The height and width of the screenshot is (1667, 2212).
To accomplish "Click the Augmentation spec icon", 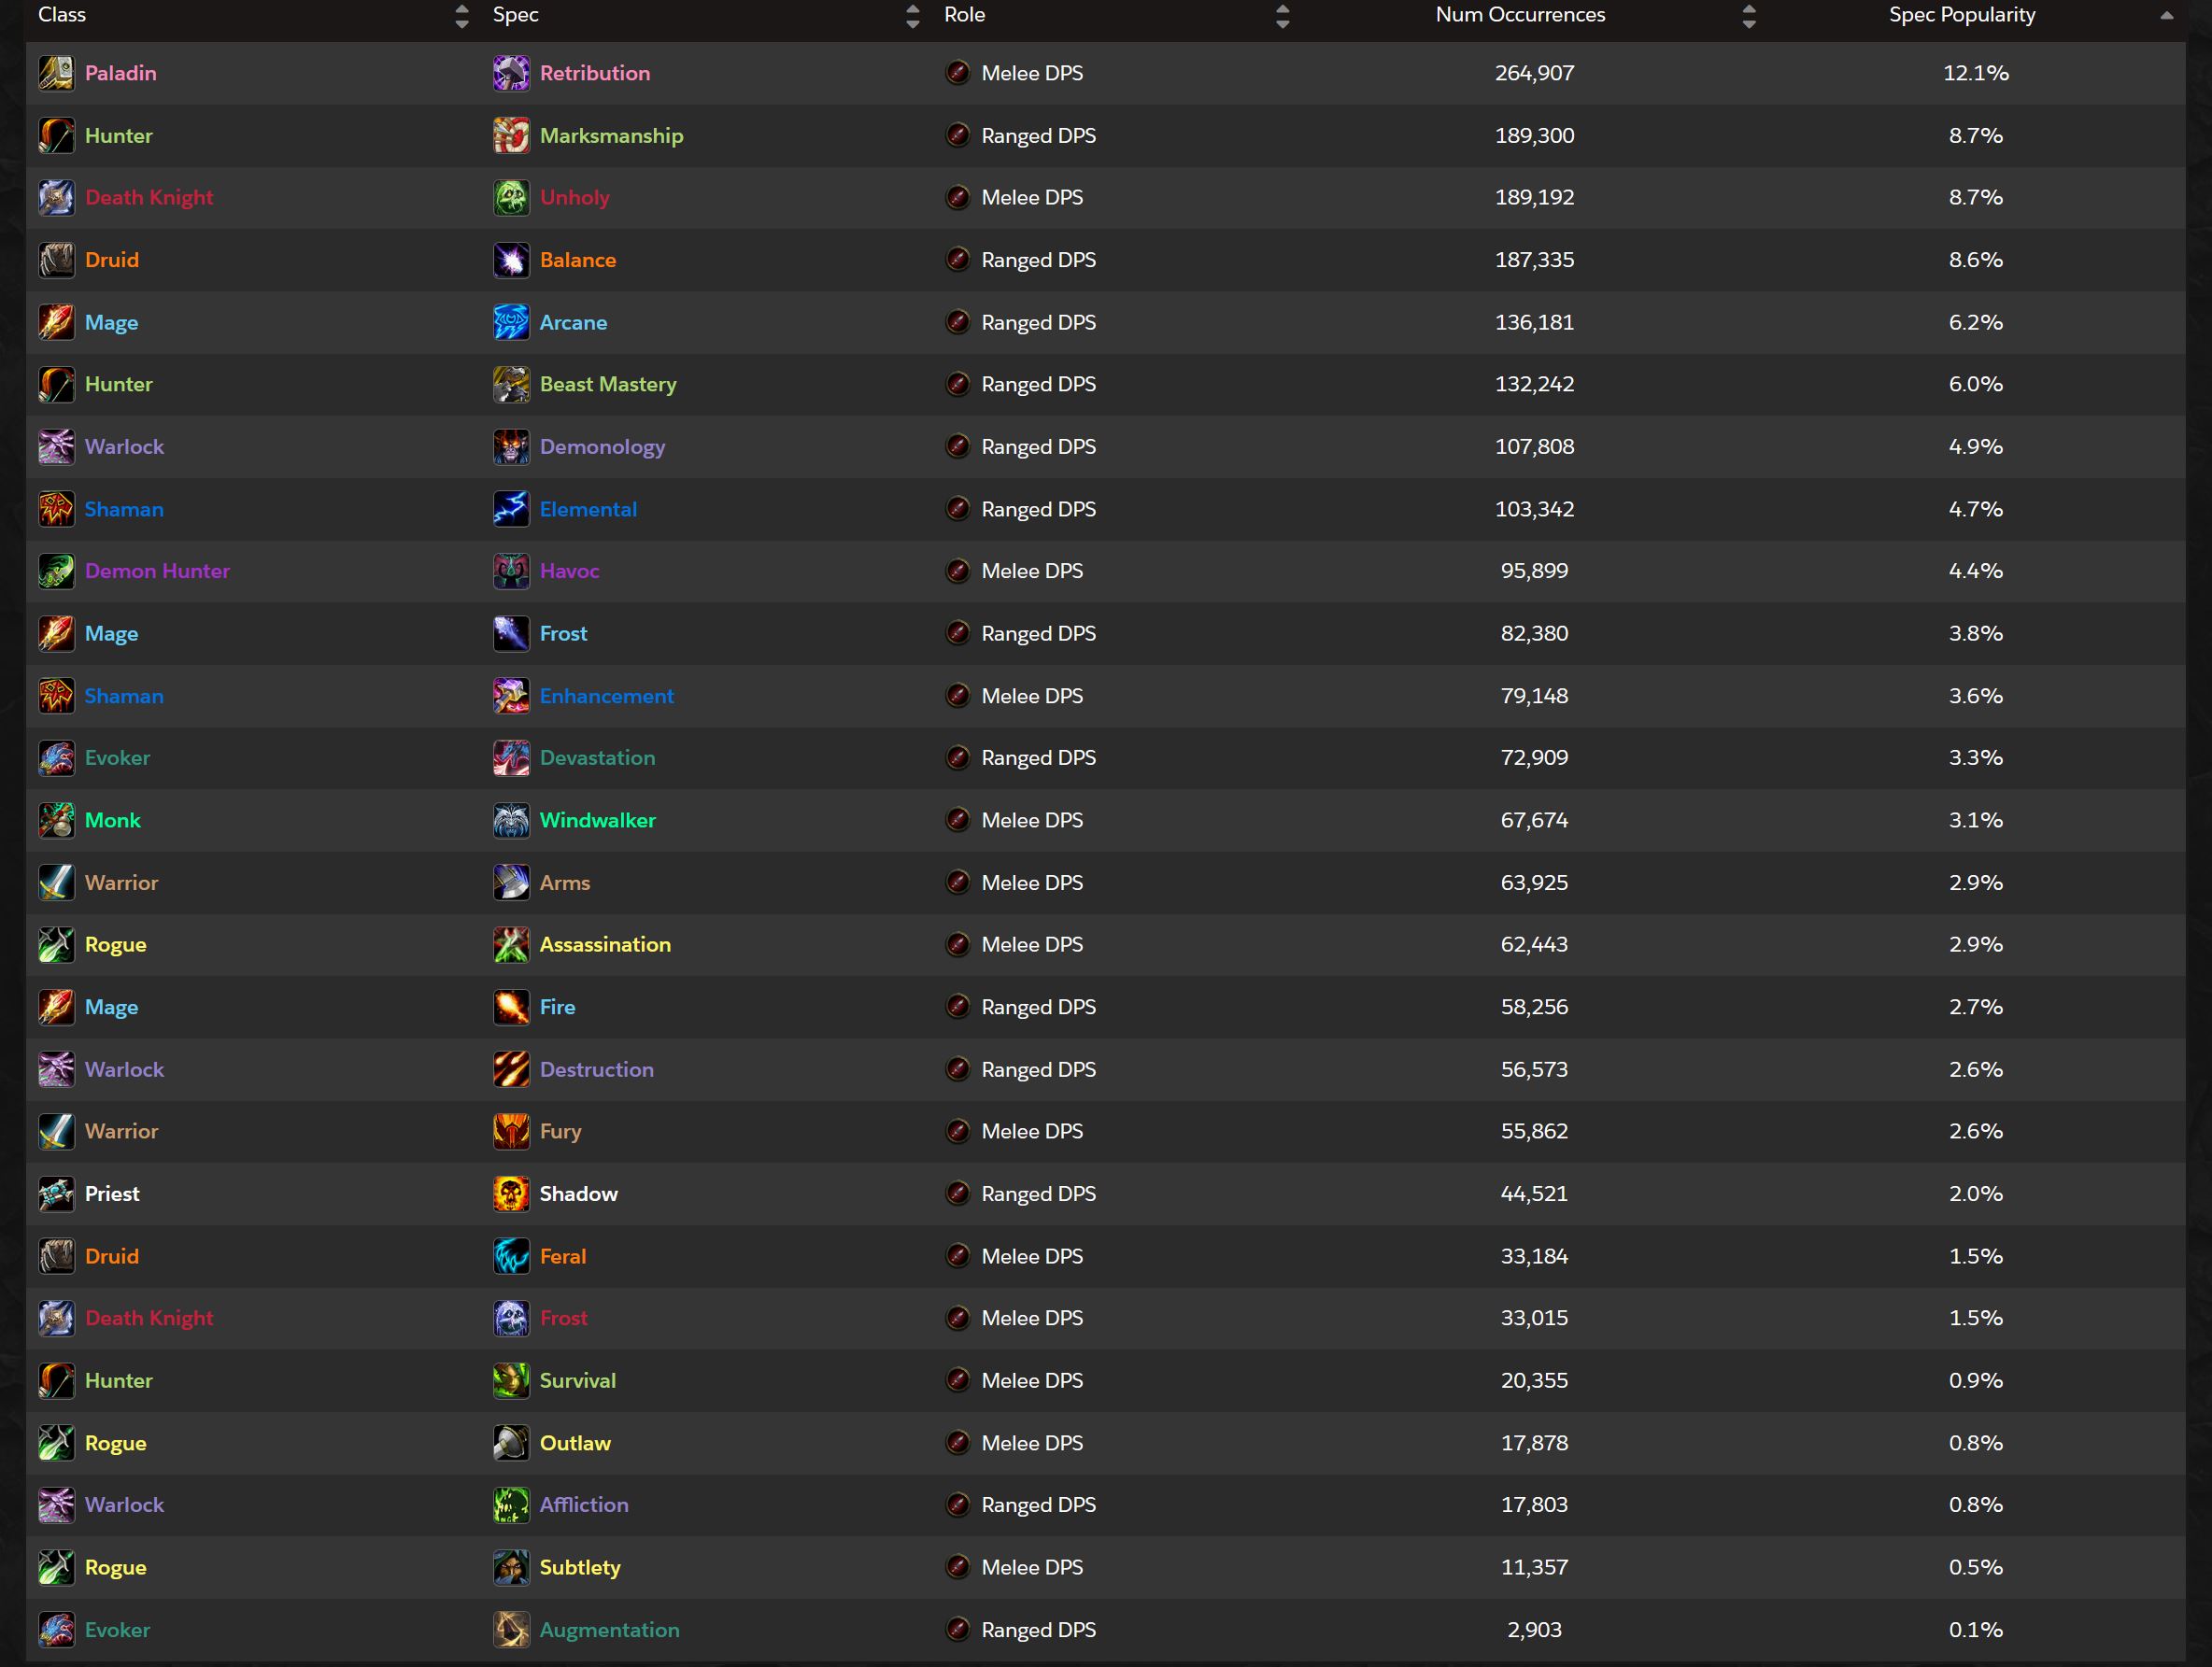I will [511, 1630].
